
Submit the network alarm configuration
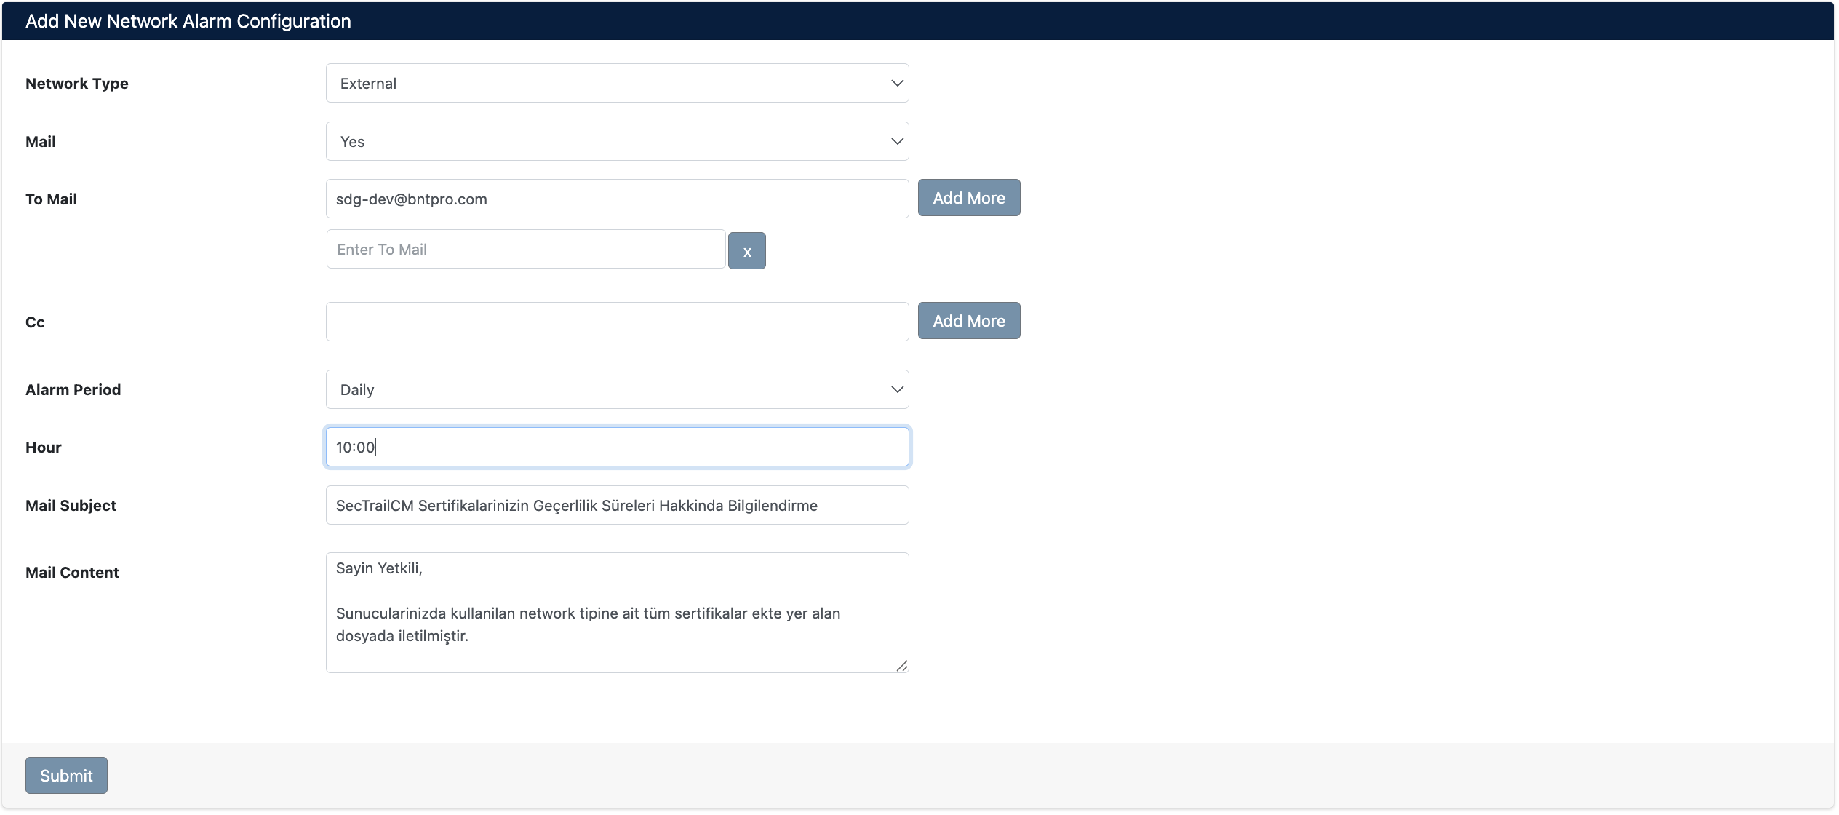click(65, 775)
